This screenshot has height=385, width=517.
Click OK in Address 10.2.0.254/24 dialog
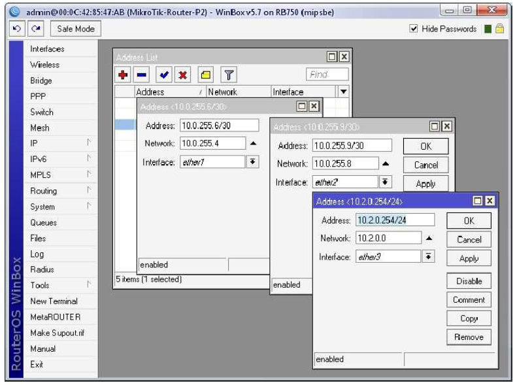[469, 220]
